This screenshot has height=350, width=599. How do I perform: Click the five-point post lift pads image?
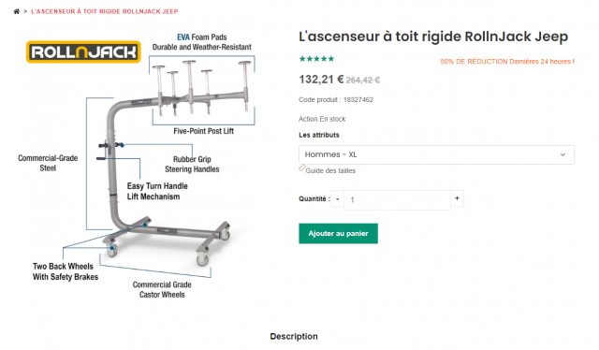[202, 89]
